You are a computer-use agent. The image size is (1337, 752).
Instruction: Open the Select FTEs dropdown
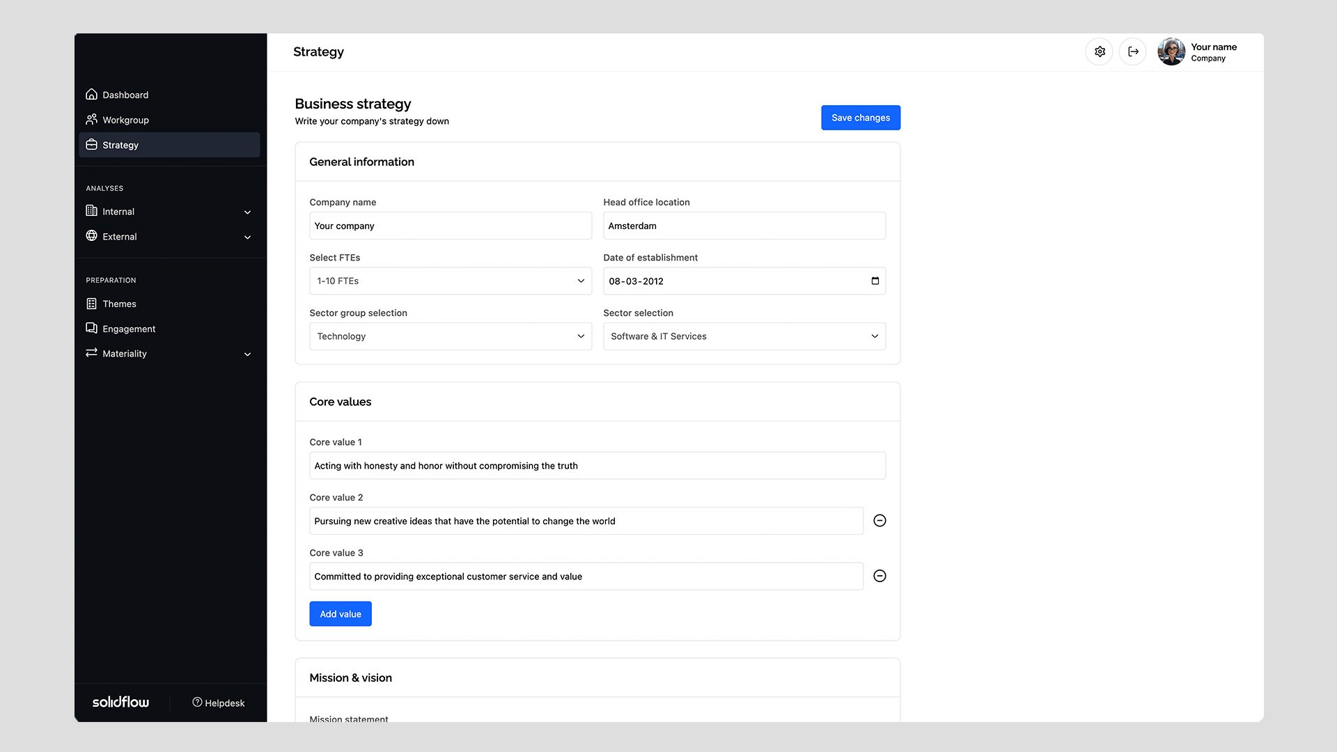[x=451, y=281]
